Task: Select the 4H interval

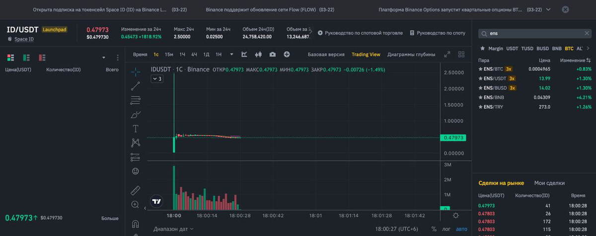Action: click(x=194, y=54)
